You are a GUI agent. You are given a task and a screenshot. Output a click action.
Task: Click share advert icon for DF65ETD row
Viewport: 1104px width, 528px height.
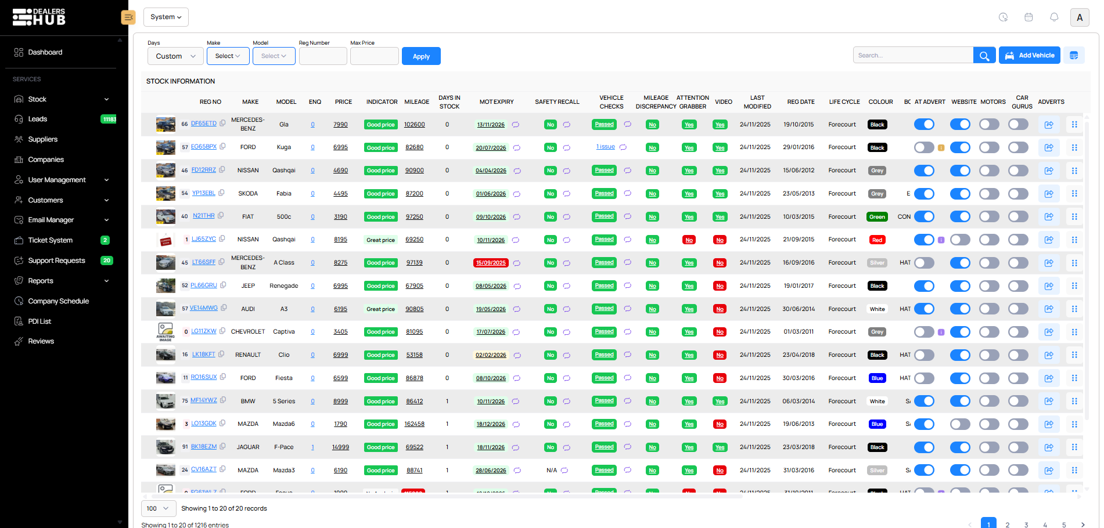(1049, 125)
